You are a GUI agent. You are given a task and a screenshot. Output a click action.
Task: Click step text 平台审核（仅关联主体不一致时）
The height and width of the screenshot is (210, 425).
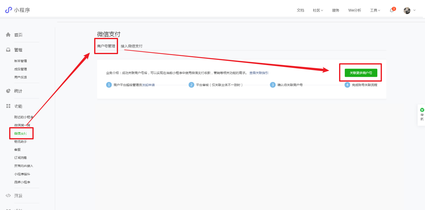pos(219,85)
